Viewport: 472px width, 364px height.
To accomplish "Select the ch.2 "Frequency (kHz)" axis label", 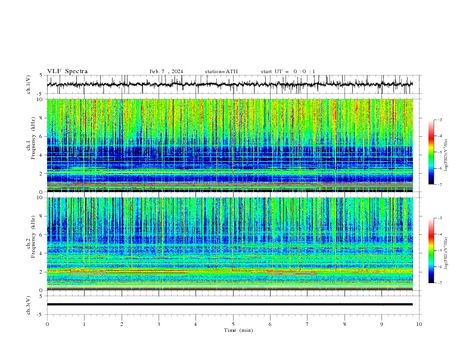I will pyautogui.click(x=33, y=236).
